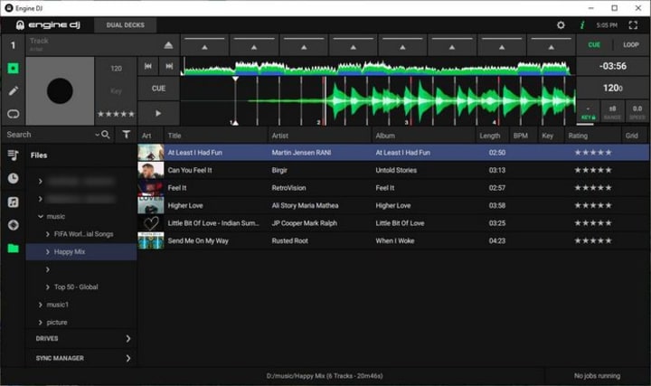Image resolution: width=651 pixels, height=386 pixels.
Task: Click the -03:56 remaining time display
Action: (x=612, y=66)
